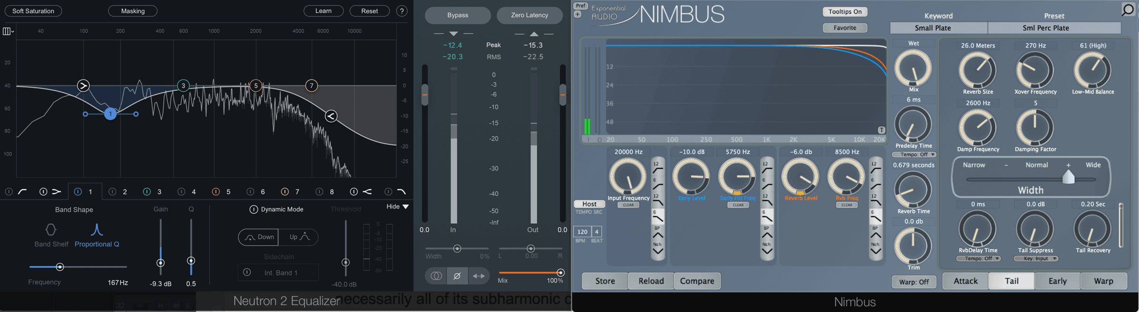Select Input filter 12 dB high-pass icon

click(657, 167)
